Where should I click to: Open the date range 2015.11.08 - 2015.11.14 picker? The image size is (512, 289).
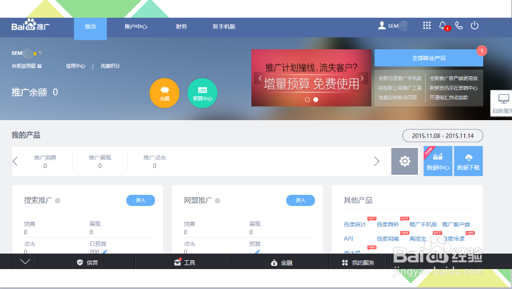point(442,136)
